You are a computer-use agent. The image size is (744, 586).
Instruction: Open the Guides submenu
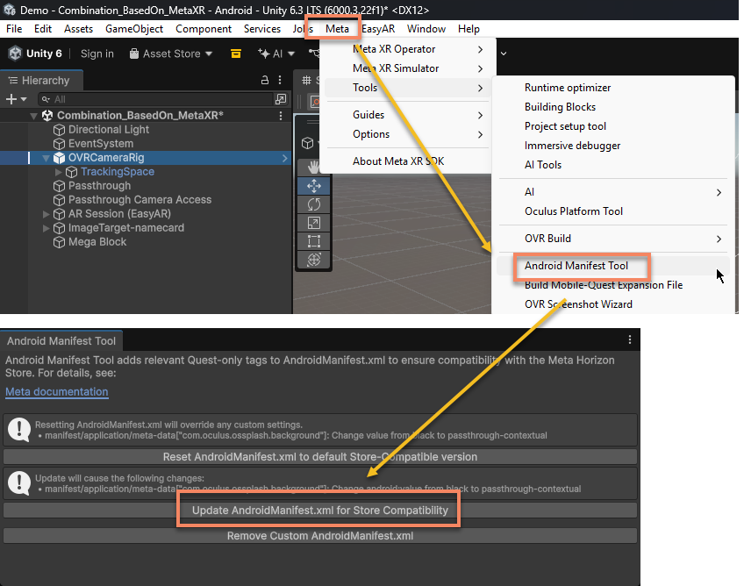click(408, 115)
